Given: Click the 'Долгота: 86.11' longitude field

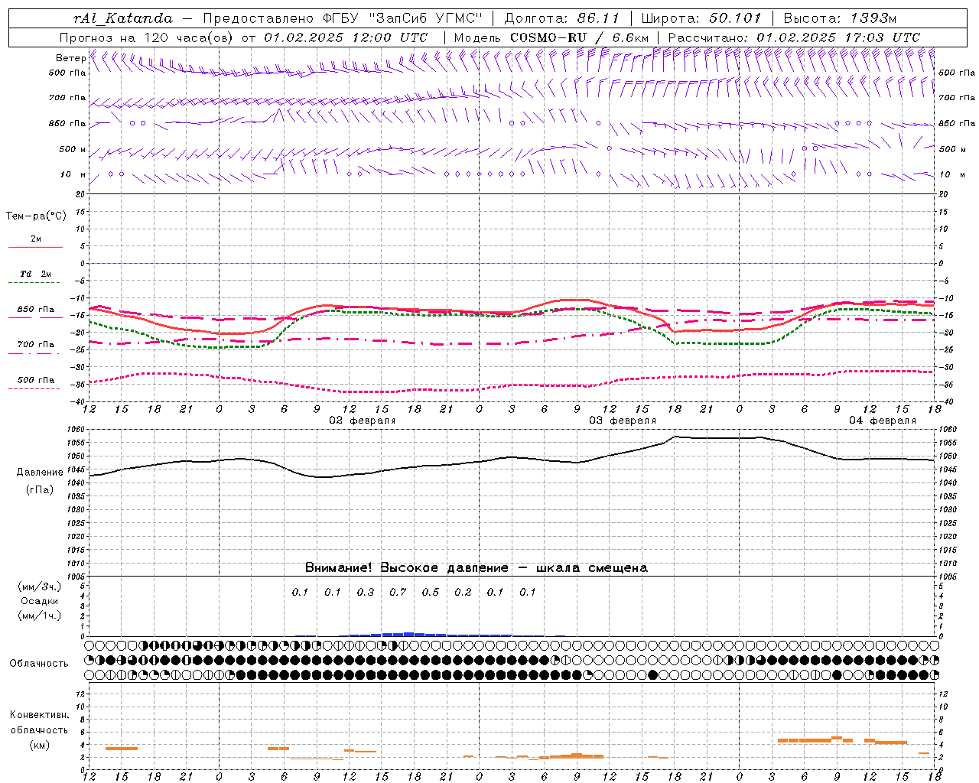Looking at the screenshot, I should 562,18.
